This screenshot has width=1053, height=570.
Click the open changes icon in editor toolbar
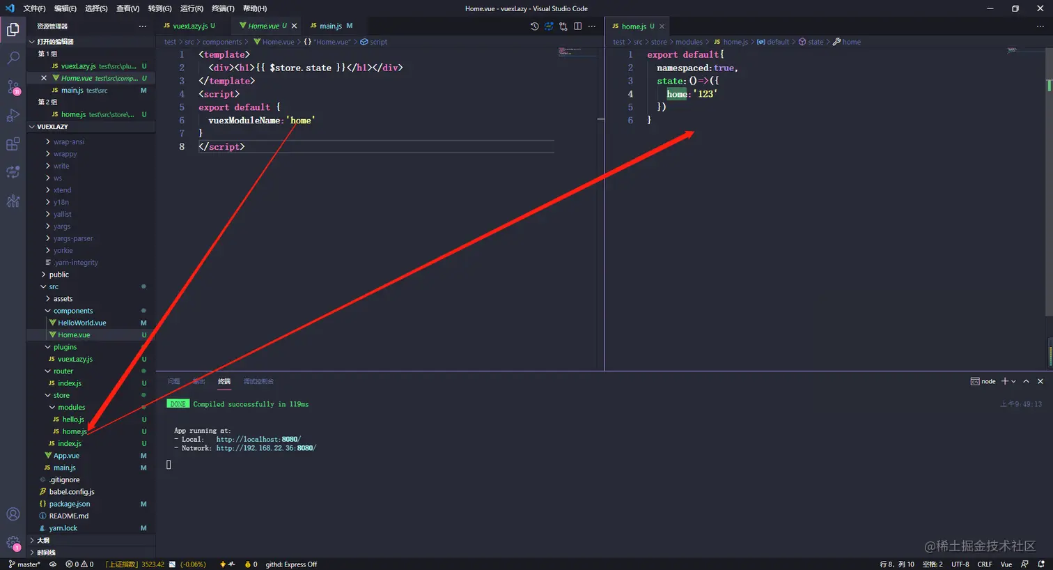[x=549, y=26]
